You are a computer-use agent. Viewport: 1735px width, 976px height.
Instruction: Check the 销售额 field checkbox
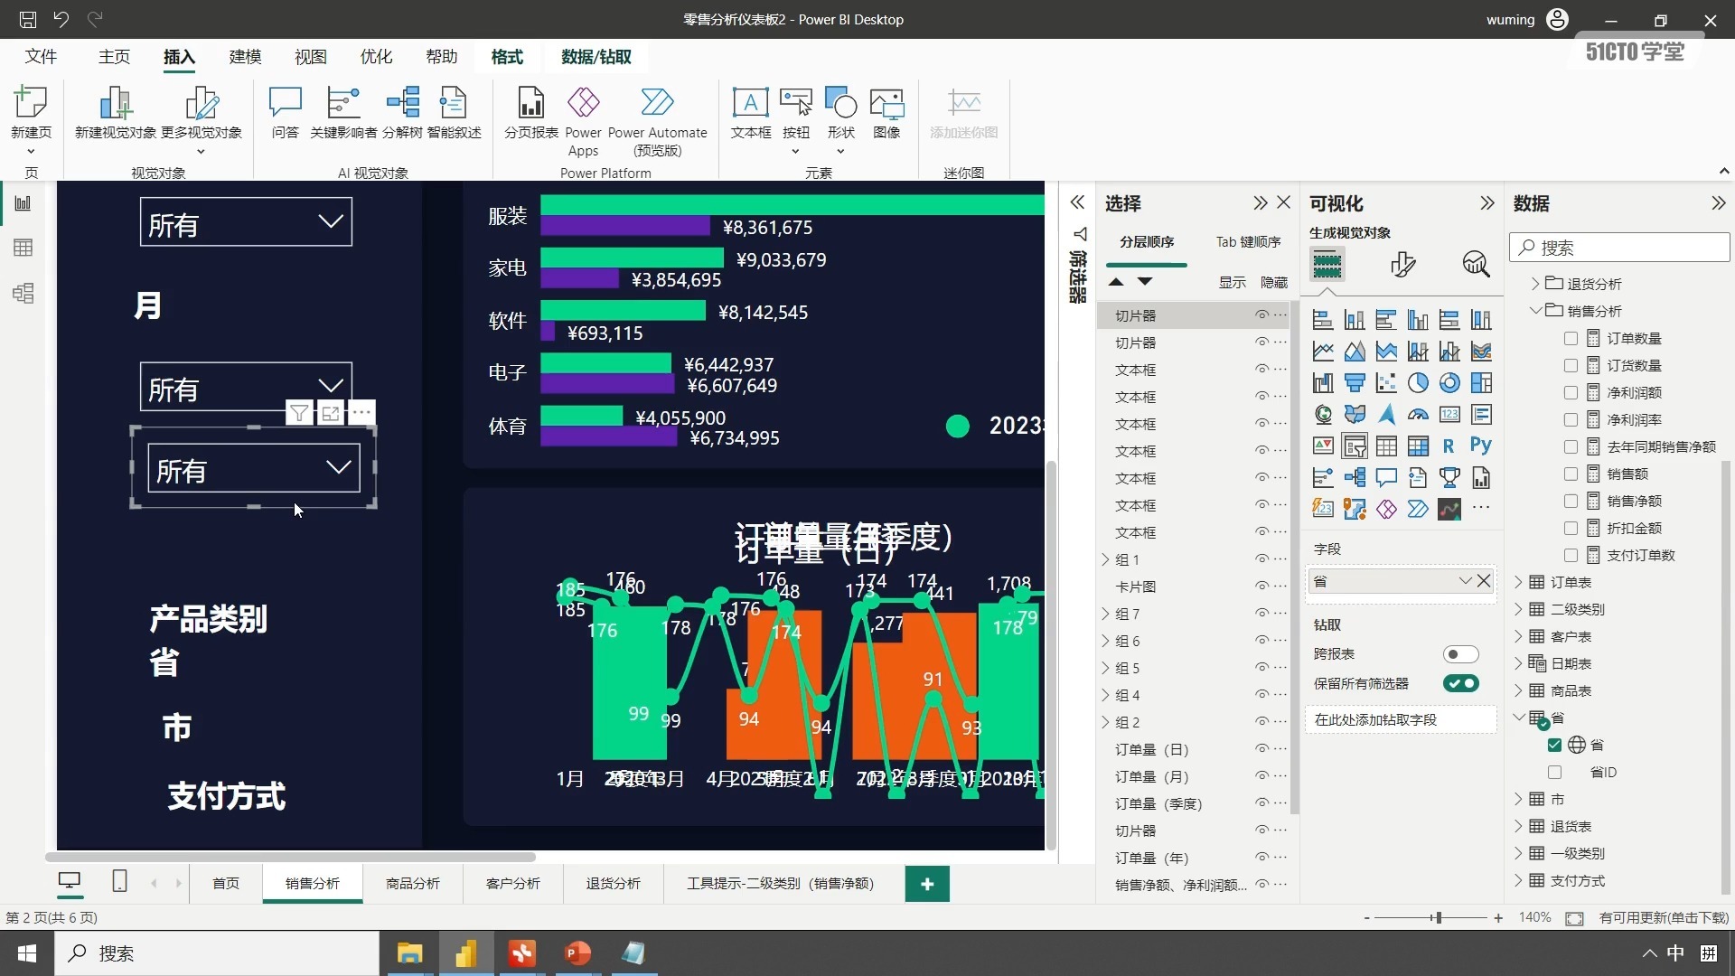click(x=1571, y=474)
